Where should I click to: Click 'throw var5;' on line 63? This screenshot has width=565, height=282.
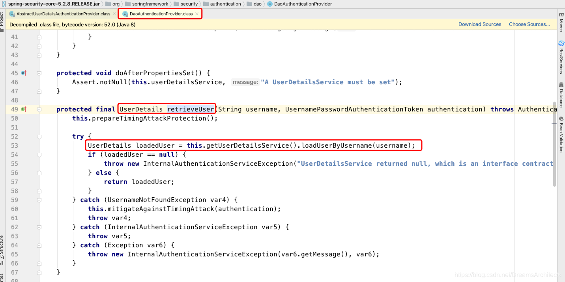pos(109,236)
